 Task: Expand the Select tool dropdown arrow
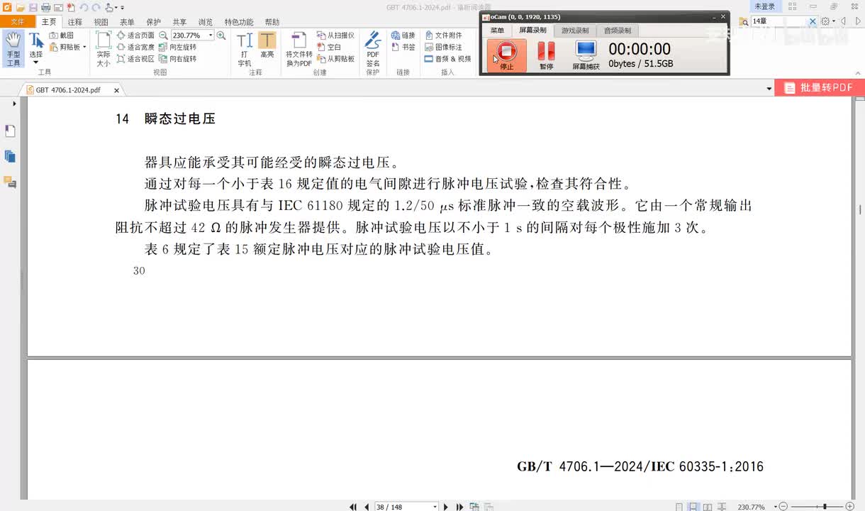coord(35,62)
